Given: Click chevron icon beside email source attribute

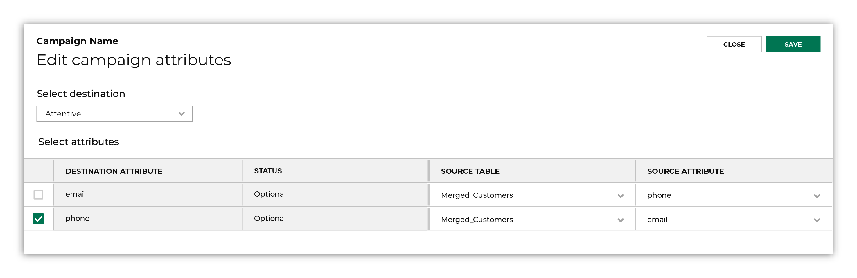Looking at the screenshot, I should point(817,220).
